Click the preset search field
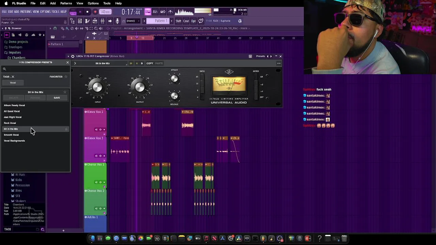 [35, 69]
